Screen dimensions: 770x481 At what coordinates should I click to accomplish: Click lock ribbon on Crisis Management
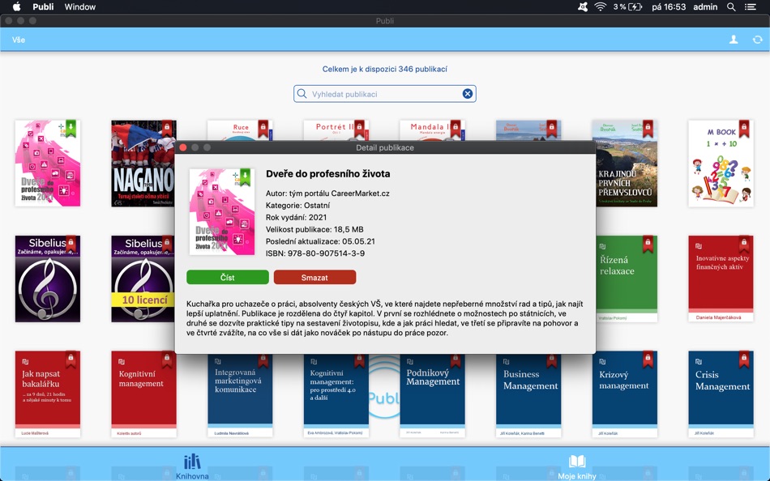744,360
